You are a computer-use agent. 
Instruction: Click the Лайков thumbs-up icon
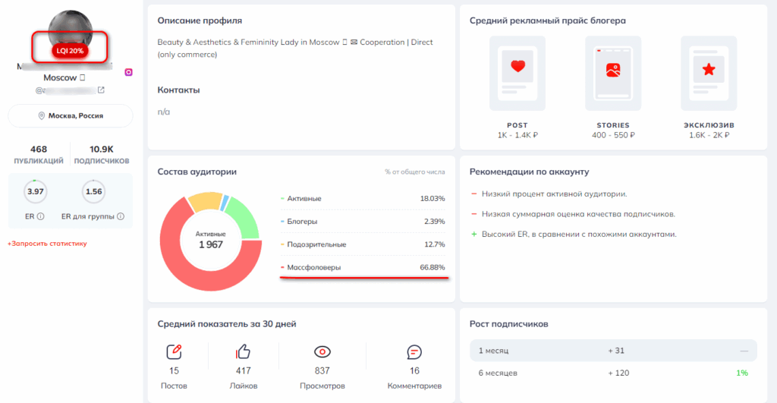point(243,352)
